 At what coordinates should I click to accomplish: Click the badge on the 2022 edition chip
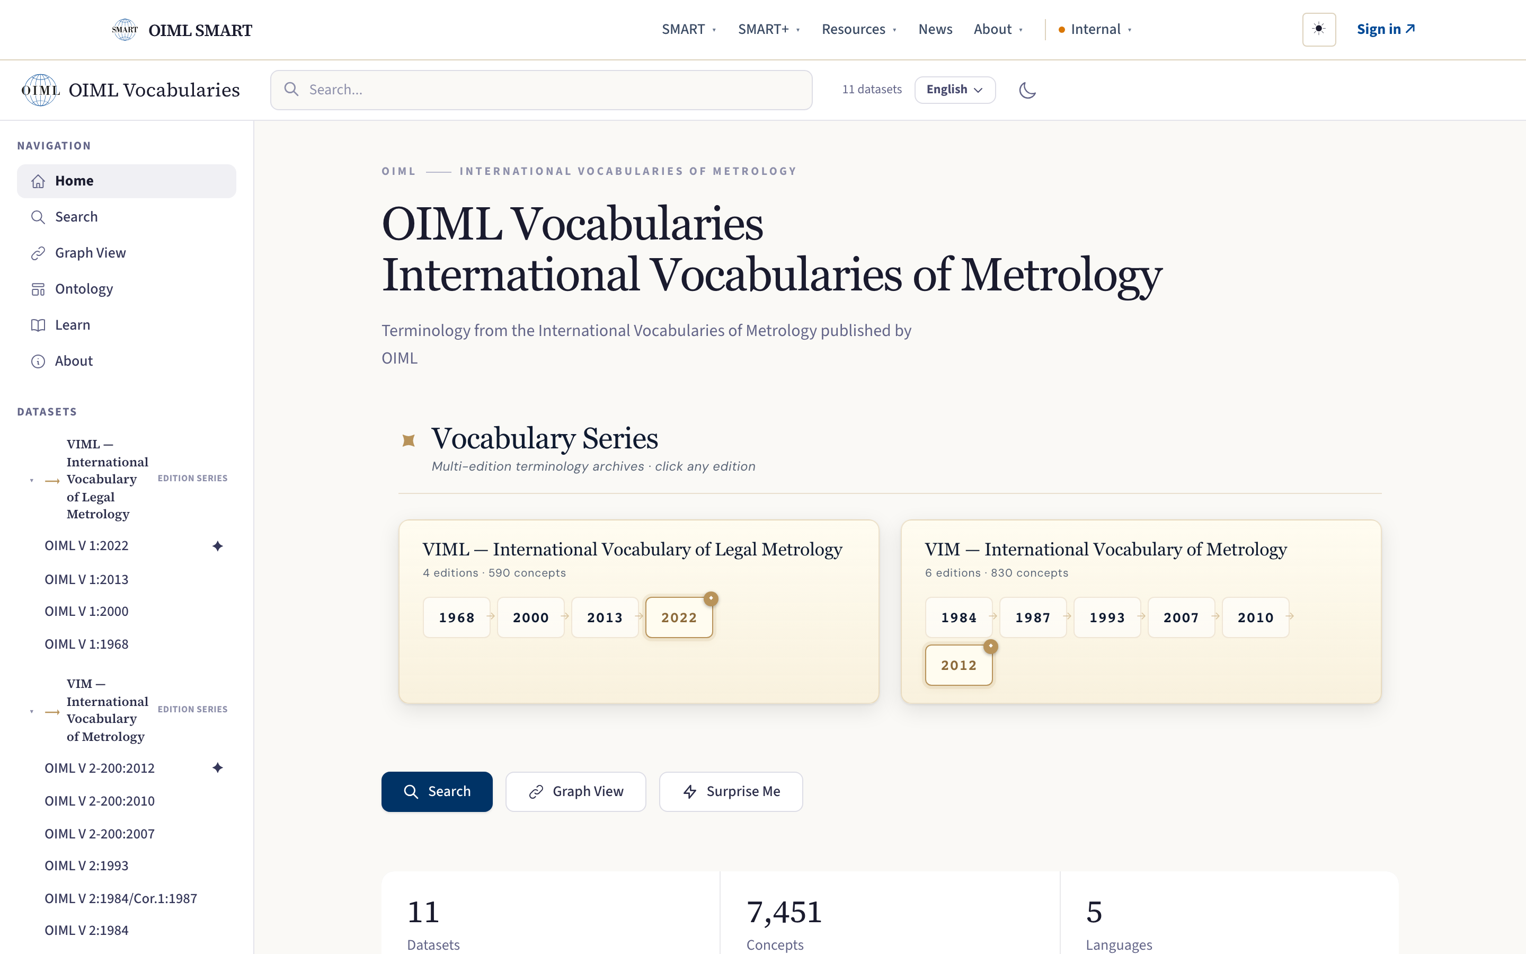click(x=711, y=598)
